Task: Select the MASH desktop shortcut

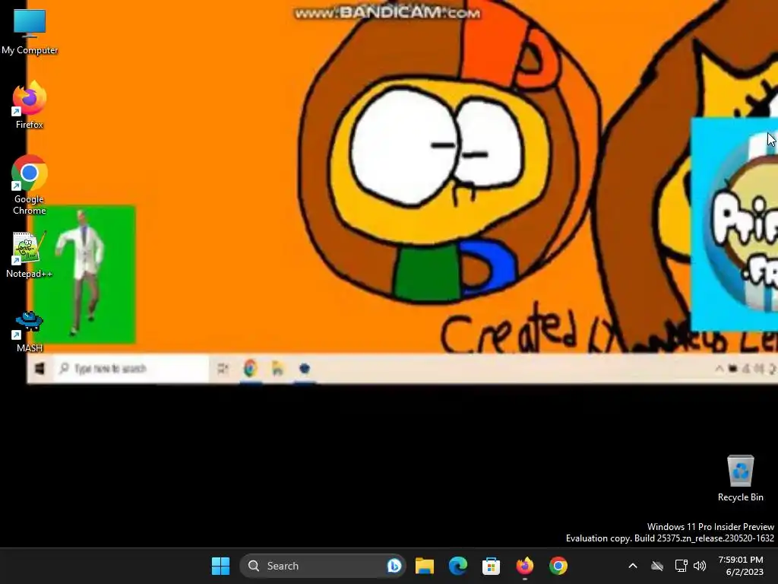Action: [x=30, y=332]
